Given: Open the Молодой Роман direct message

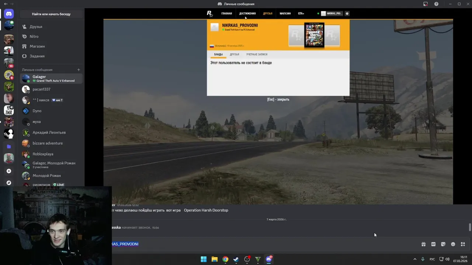Looking at the screenshot, I should coord(51,176).
